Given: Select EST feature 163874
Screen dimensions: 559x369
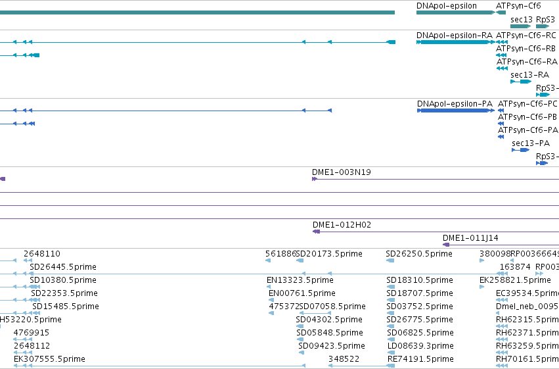Looking at the screenshot, I should (x=502, y=274).
